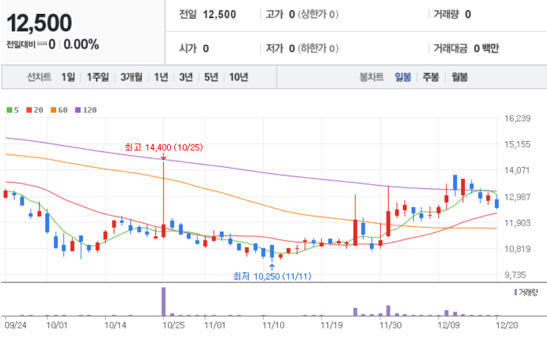Choose the 10년 line chart range
The image size is (547, 341).
pyautogui.click(x=239, y=77)
